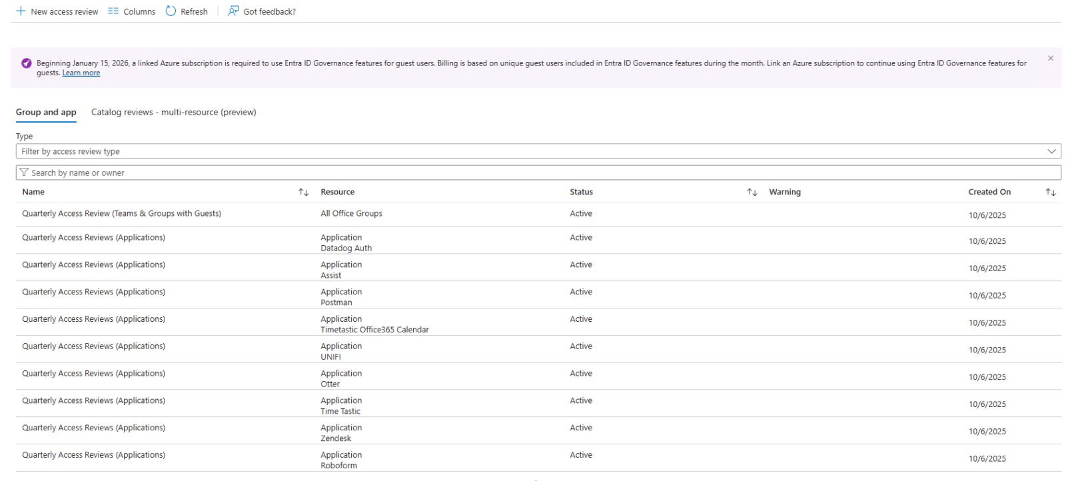This screenshot has width=1066, height=481.
Task: Click the 10/6/2025 date in Roboform row
Action: pos(987,459)
